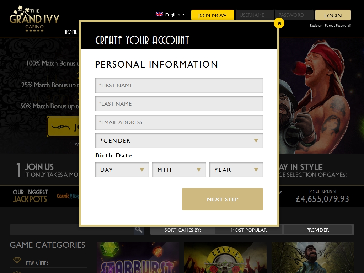This screenshot has height=273, width=364.
Task: Open the Guns N' Roses game thumbnail
Action: point(225,258)
